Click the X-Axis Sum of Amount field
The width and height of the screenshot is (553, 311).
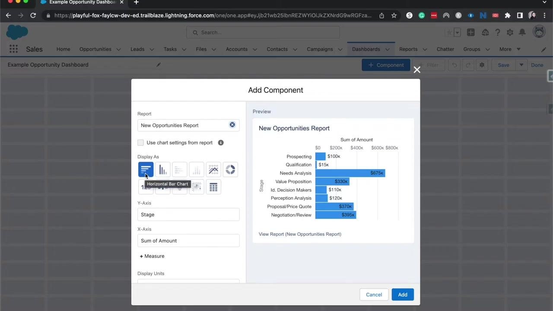pyautogui.click(x=188, y=241)
